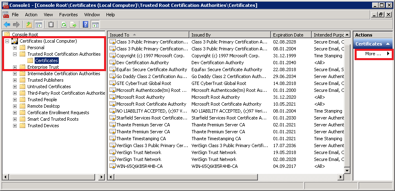This screenshot has height=191, width=395.
Task: Click the Copyright (c) 1997 Microsoft Corp. certificate icon
Action: coord(112,56)
